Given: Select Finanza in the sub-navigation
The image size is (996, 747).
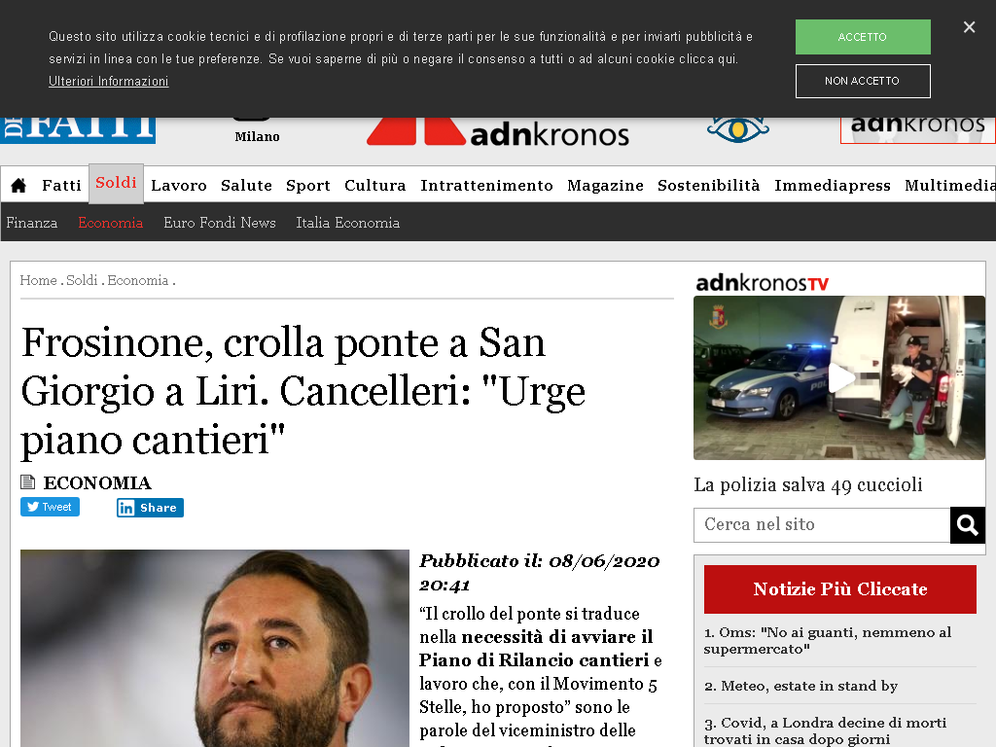Looking at the screenshot, I should coord(32,223).
